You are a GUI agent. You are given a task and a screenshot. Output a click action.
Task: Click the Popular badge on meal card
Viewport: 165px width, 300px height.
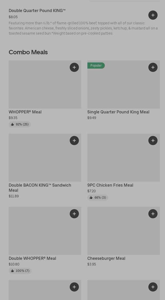pos(96,66)
